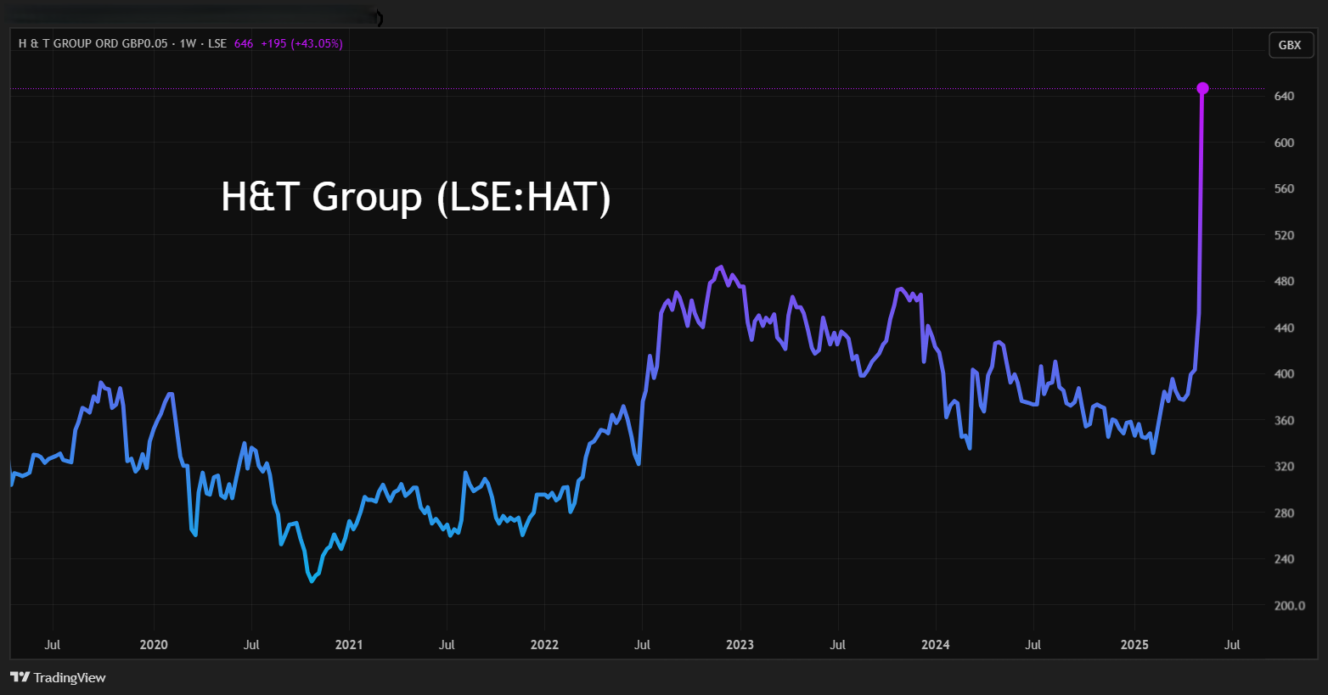
Task: Click the 200.0 price axis label
Action: (x=1290, y=605)
